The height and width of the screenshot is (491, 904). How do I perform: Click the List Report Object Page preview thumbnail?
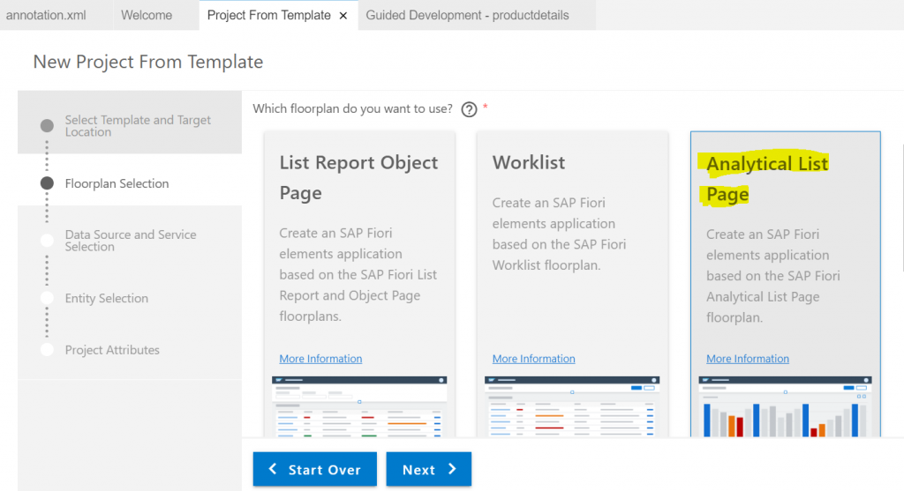[359, 406]
